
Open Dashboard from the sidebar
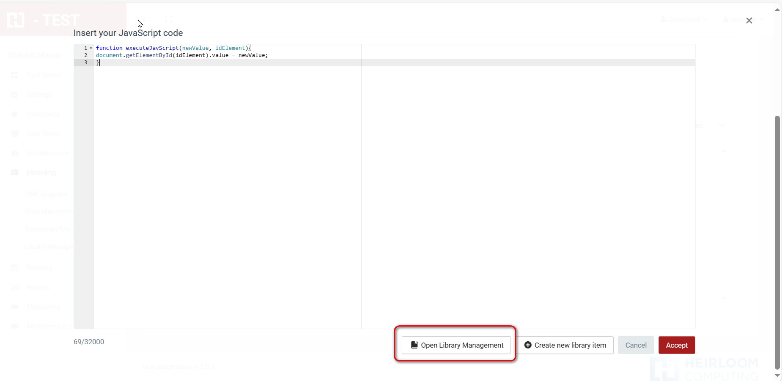(x=43, y=75)
